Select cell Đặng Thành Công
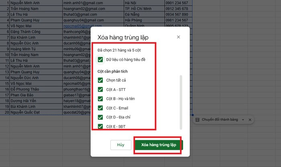281x167 pixels. pos(36,32)
